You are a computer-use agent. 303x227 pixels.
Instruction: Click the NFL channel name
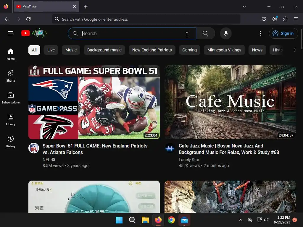[x=46, y=160]
